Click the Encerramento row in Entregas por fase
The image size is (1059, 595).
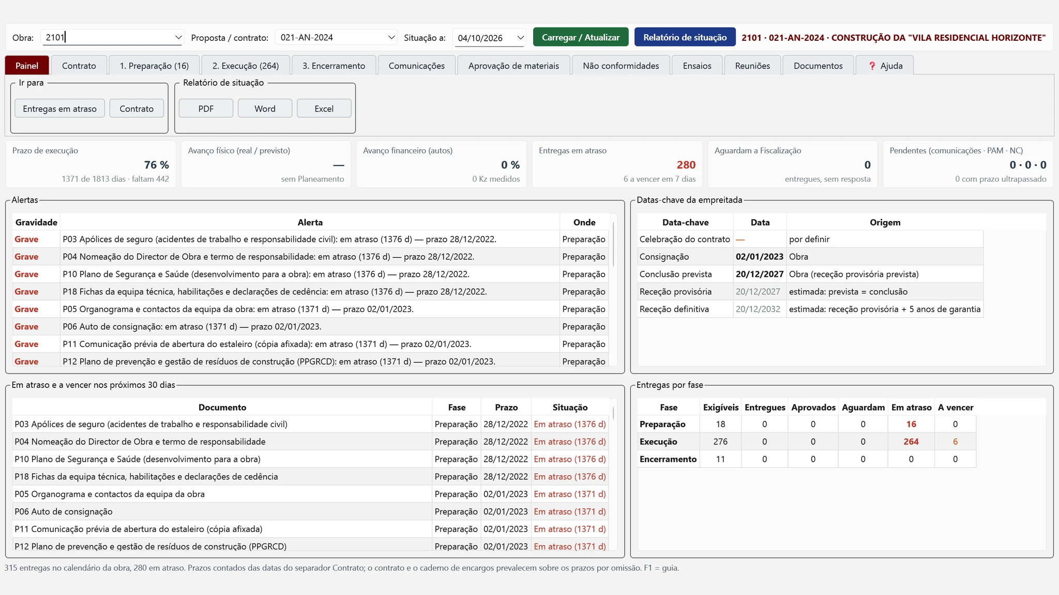click(807, 459)
